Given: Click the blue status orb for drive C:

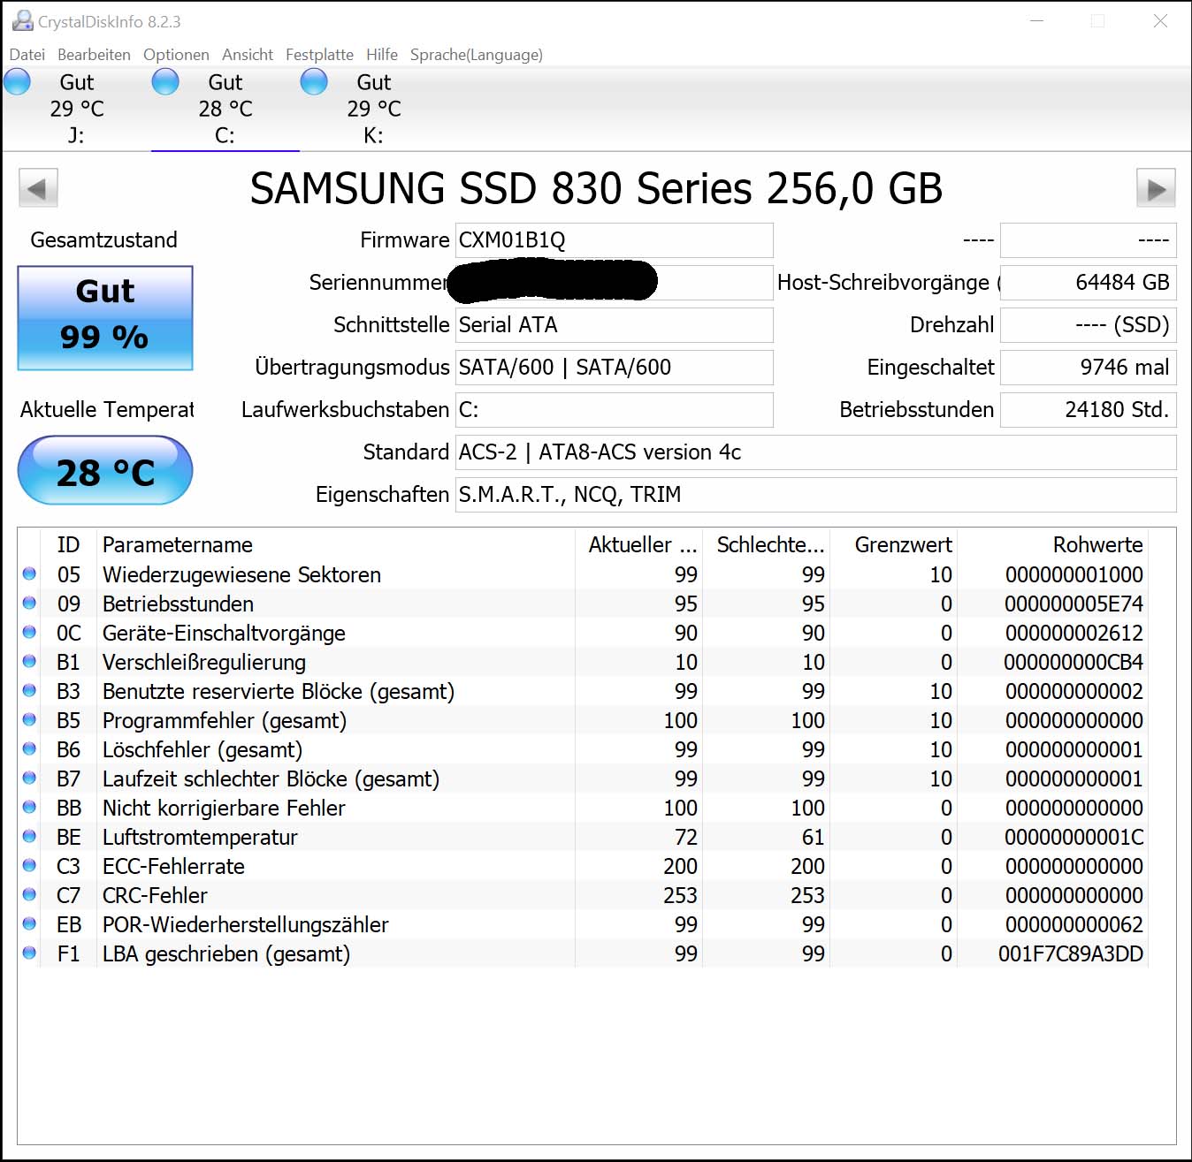Looking at the screenshot, I should click(165, 82).
